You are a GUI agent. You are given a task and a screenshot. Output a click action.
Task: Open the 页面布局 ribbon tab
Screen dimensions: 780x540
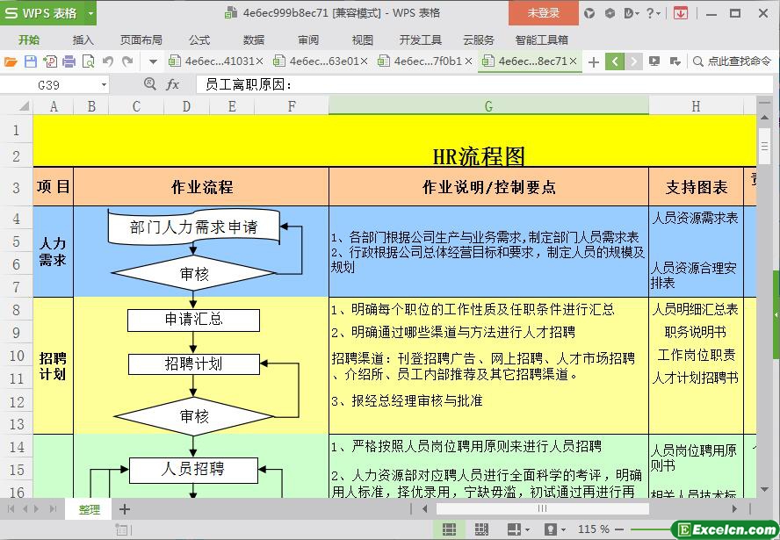[x=141, y=40]
